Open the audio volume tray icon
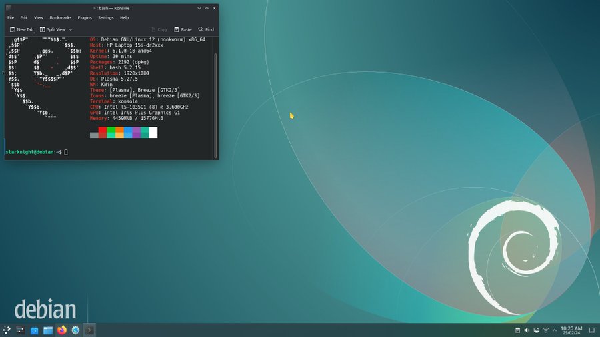The height and width of the screenshot is (337, 600). 527,330
